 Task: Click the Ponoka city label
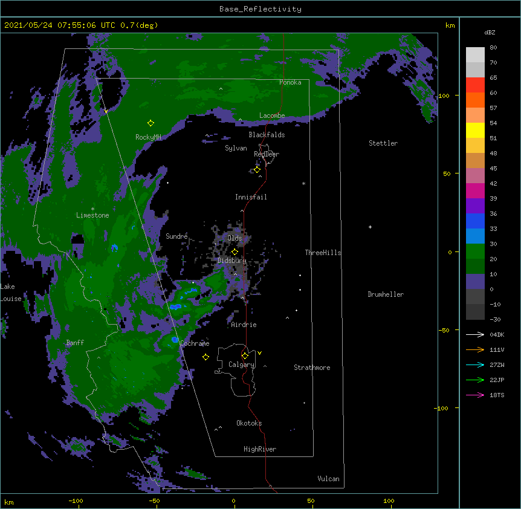(x=290, y=82)
